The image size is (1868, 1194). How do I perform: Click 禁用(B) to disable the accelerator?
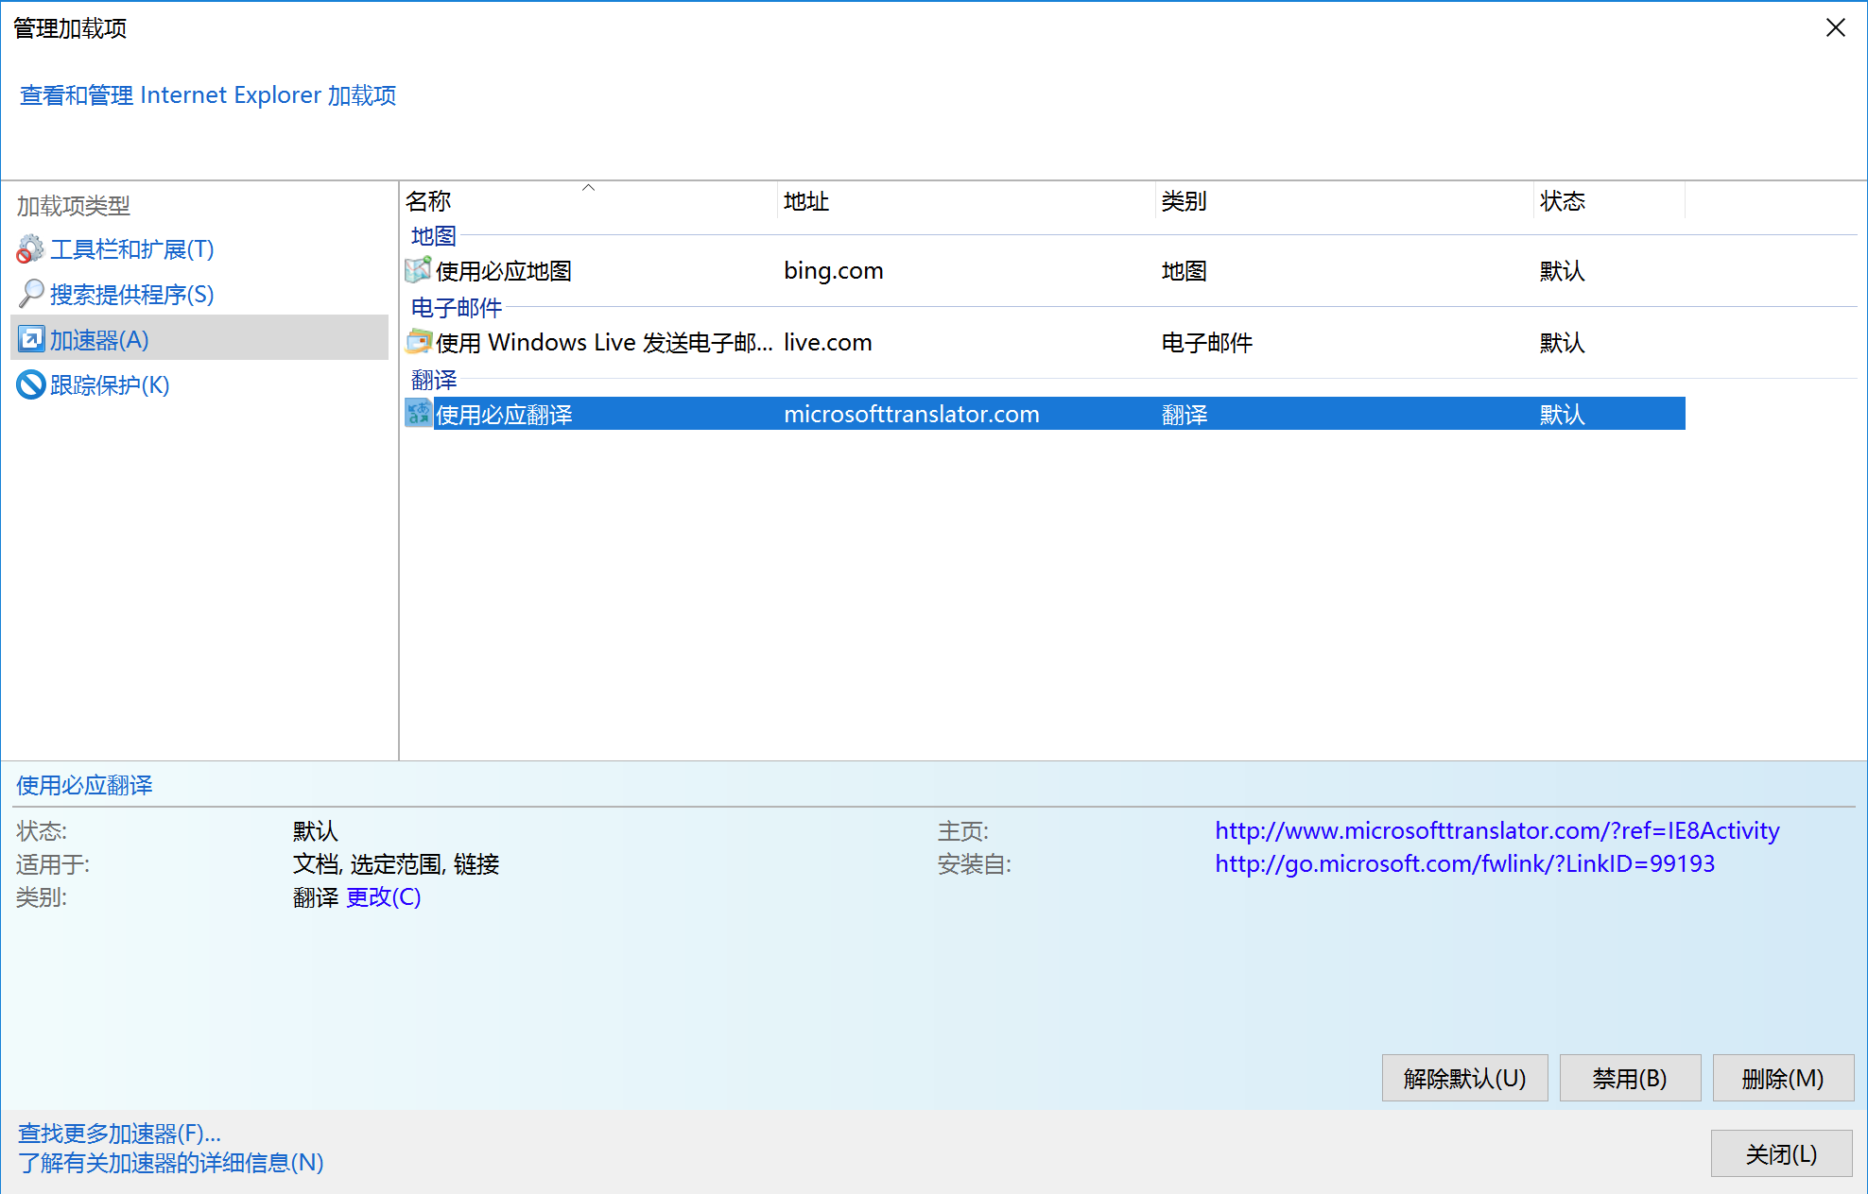(x=1629, y=1077)
